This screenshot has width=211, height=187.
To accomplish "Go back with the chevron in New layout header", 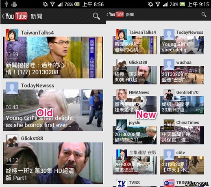I will point(107,15).
